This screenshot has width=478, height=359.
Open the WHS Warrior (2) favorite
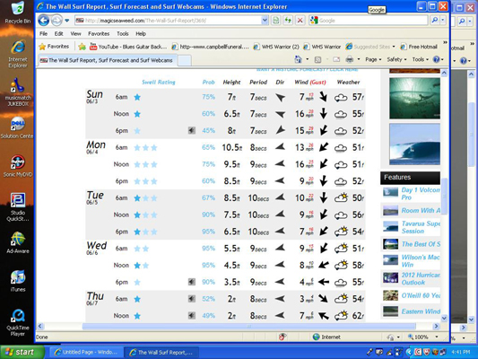coord(276,47)
